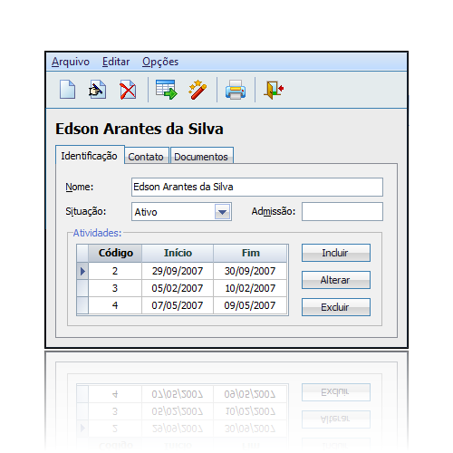
Task: Click the Admissão date input field
Action: (342, 212)
